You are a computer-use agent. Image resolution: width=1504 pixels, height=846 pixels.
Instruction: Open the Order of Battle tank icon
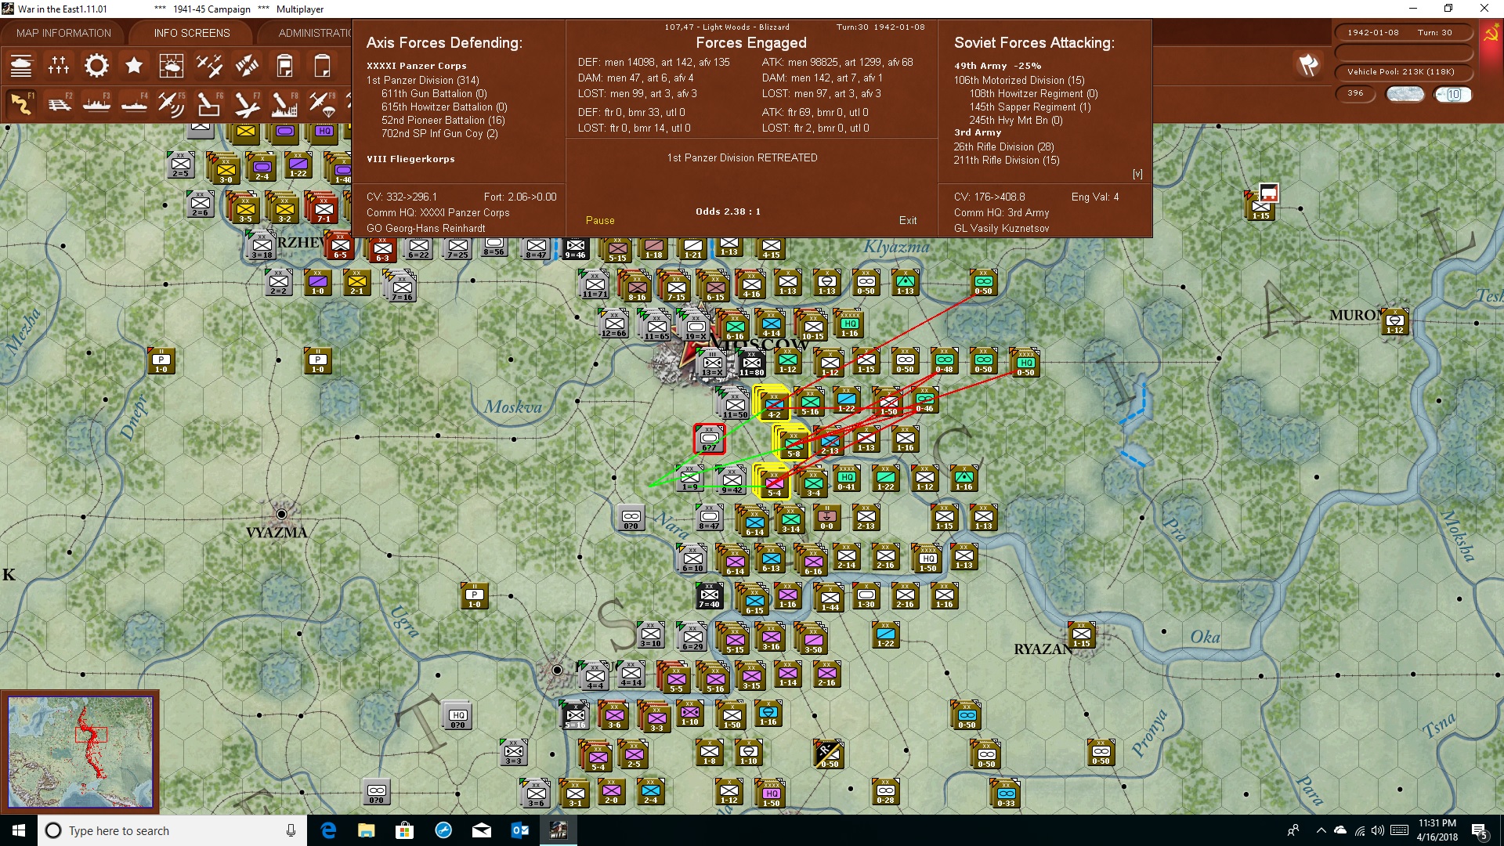[21, 66]
